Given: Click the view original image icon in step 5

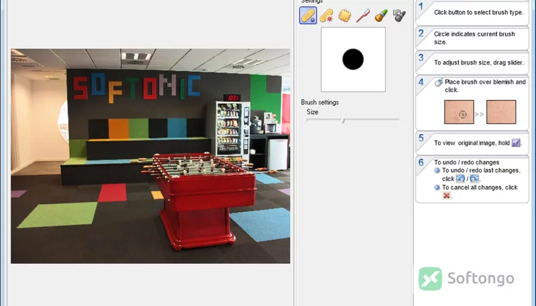Looking at the screenshot, I should coord(516,142).
